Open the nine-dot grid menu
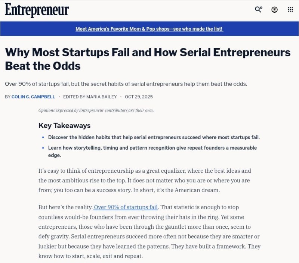The image size is (299, 263). tap(290, 10)
